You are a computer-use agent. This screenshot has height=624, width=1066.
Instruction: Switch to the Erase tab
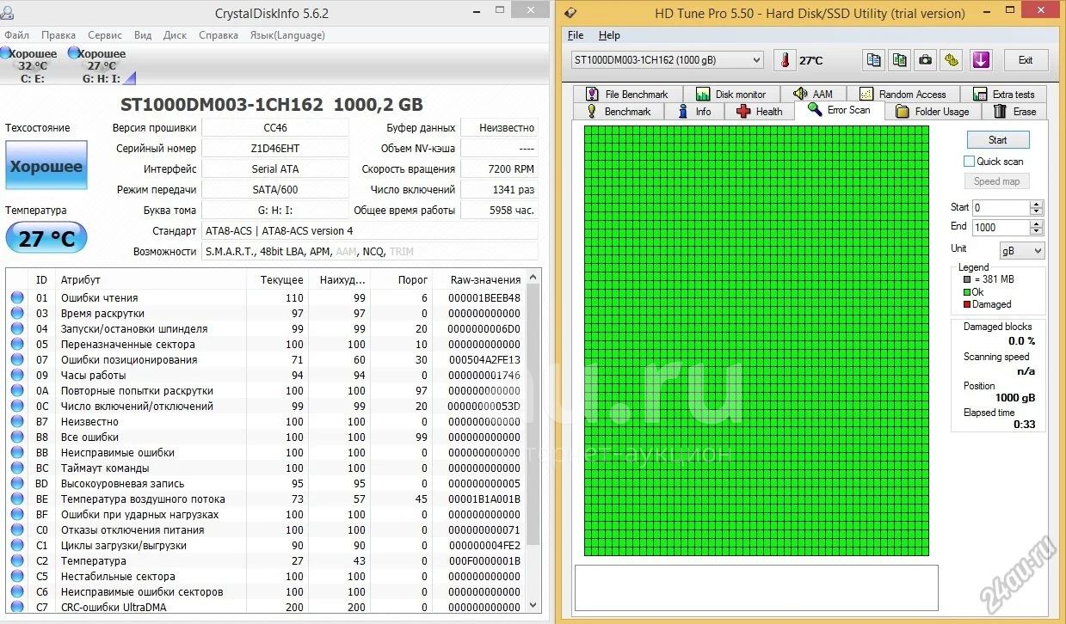[x=1015, y=112]
